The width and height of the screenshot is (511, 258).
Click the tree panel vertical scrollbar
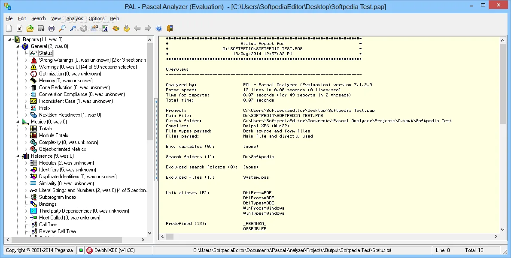150,136
